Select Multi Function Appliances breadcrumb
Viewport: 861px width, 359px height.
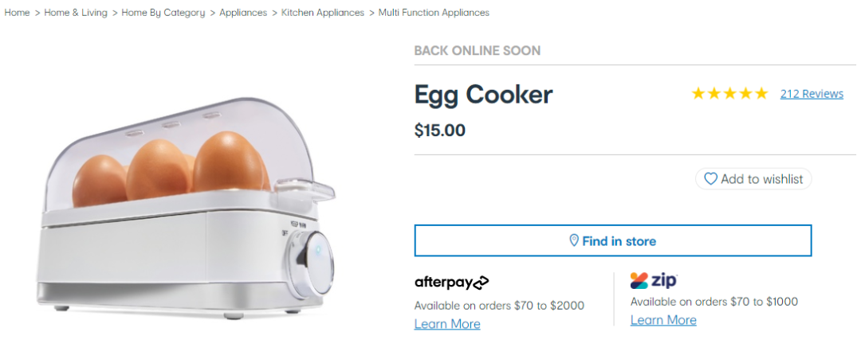pos(434,12)
